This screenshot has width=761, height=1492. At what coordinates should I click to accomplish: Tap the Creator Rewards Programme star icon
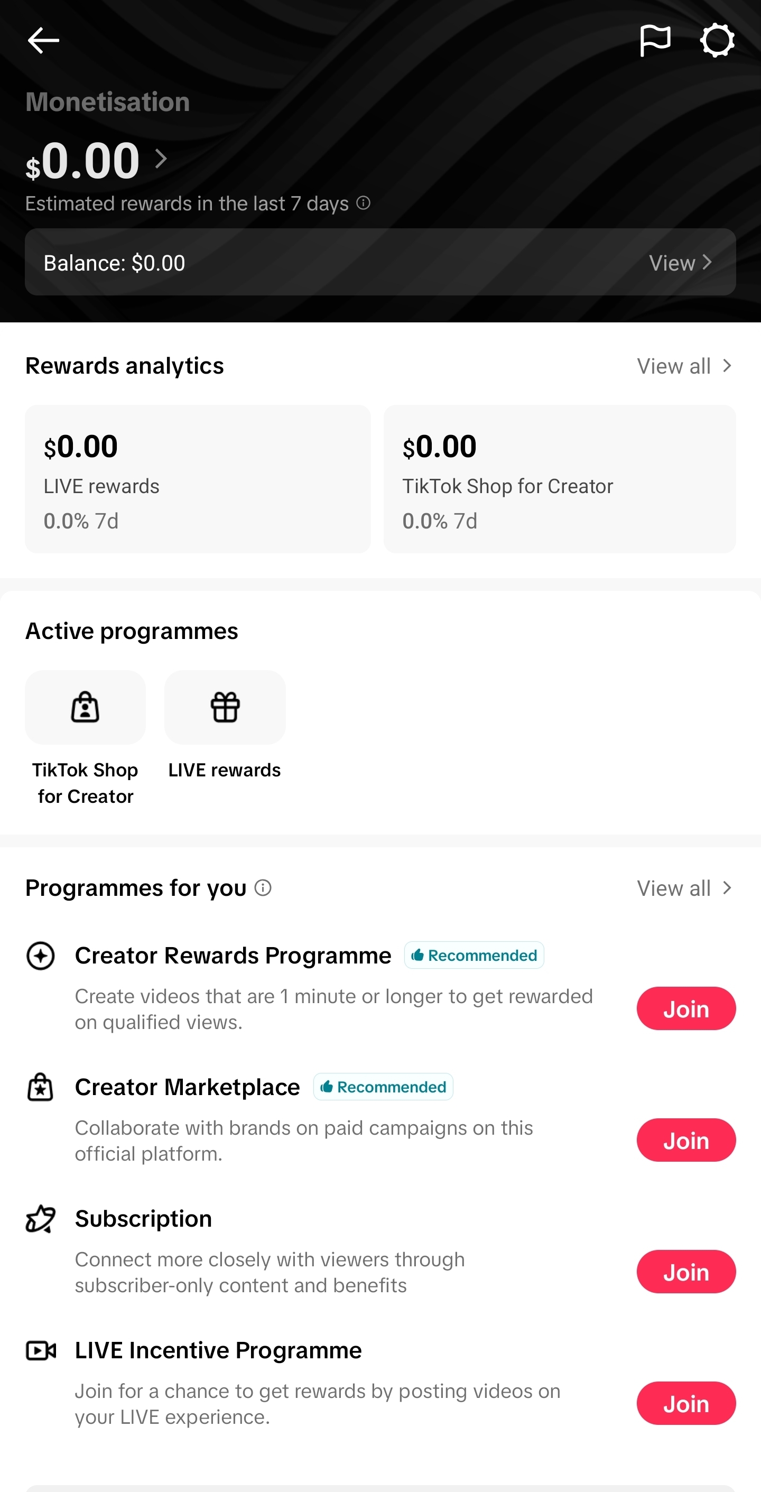coord(41,955)
